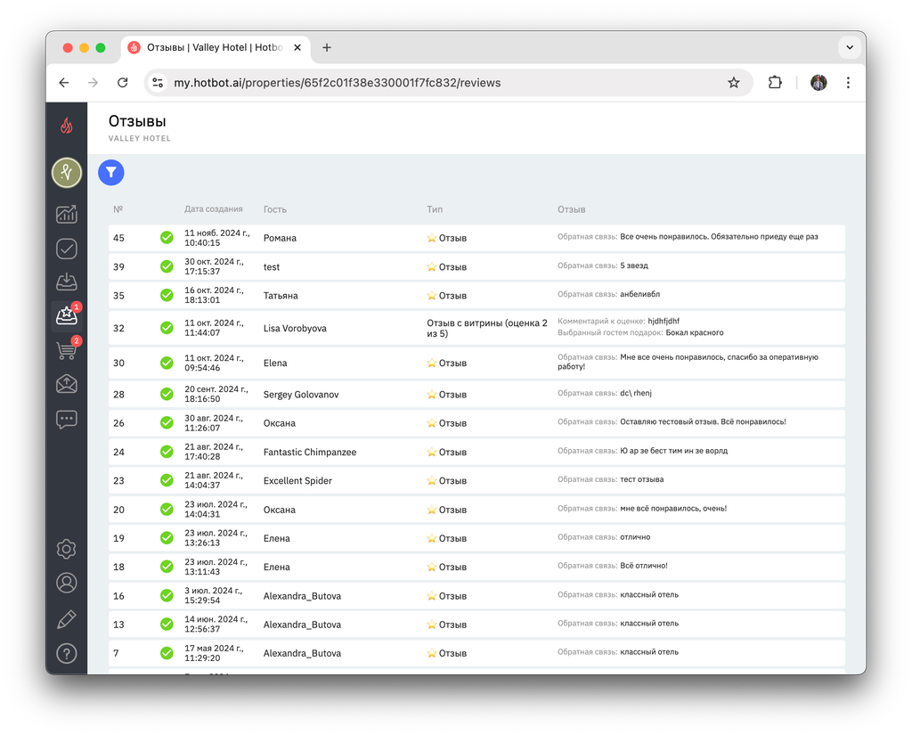Image resolution: width=912 pixels, height=735 pixels.
Task: Close the Отзывы | Valley Hotel tab
Action: pos(297,48)
